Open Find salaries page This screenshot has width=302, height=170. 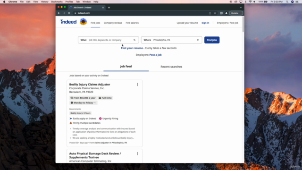pyautogui.click(x=132, y=23)
